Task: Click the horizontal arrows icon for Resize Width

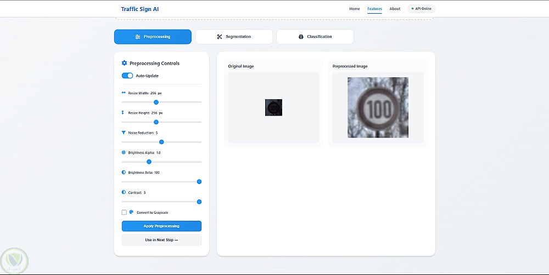Action: 124,93
